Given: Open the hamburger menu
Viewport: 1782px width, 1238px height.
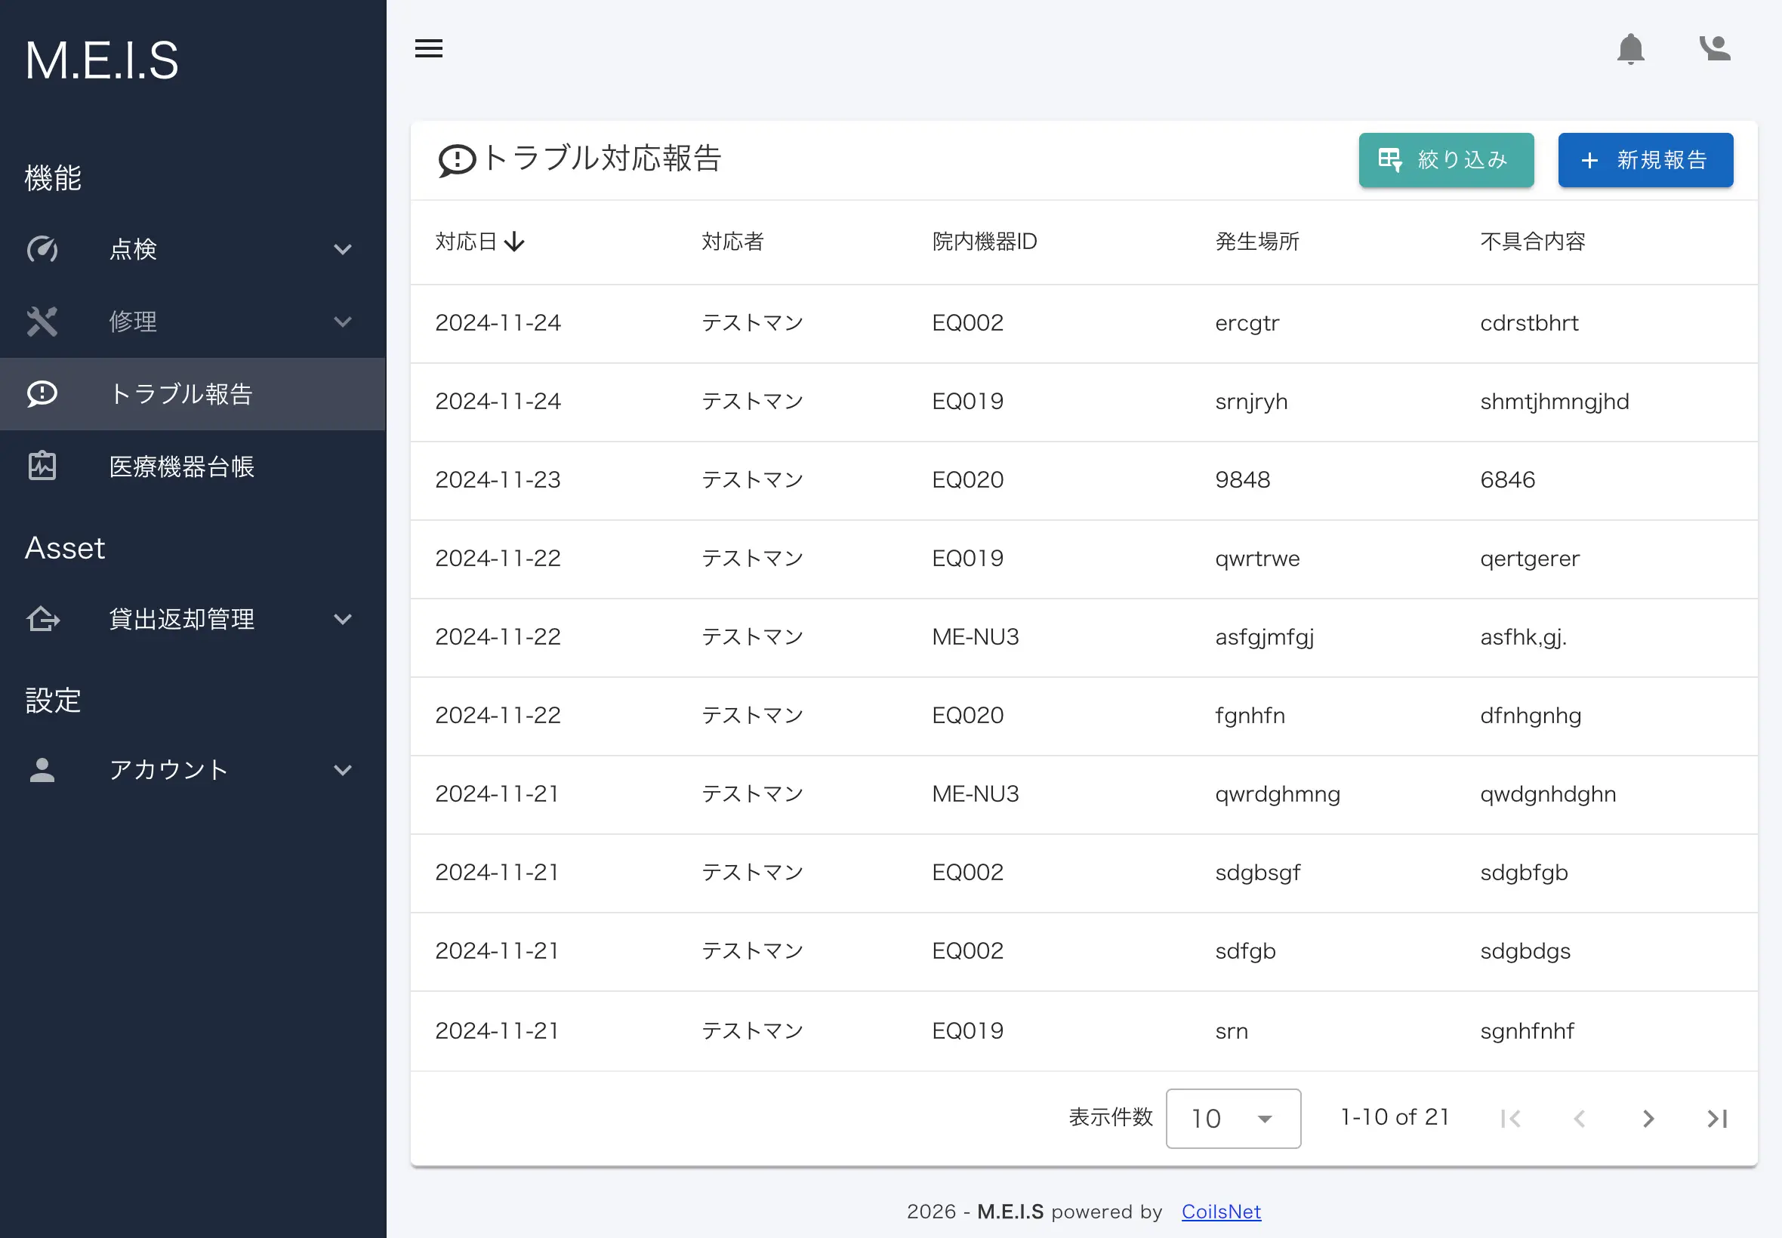Looking at the screenshot, I should pyautogui.click(x=428, y=48).
